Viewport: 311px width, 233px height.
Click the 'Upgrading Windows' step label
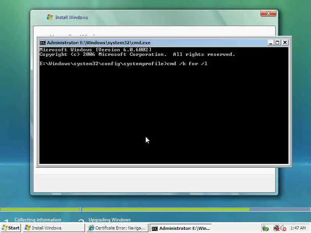point(110,220)
